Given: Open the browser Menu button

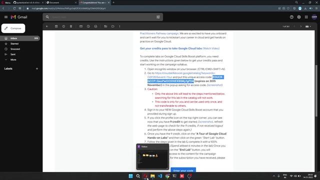Looking at the screenshot, I should (x=6, y=2).
